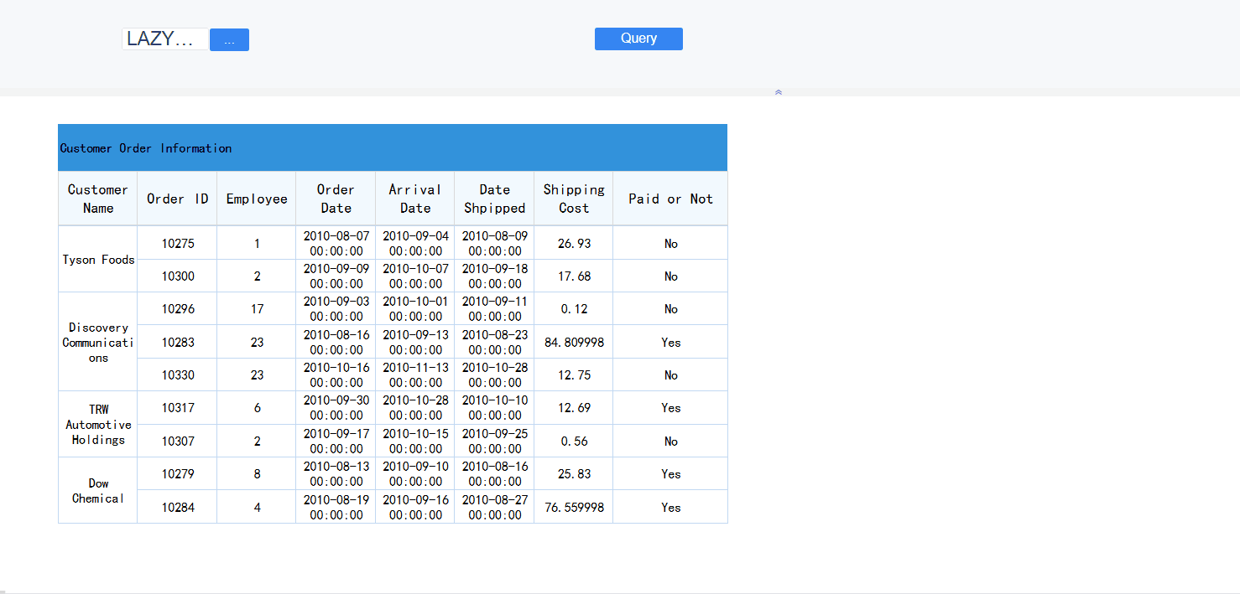Click arrival date 2010-11-13 cell

point(415,374)
